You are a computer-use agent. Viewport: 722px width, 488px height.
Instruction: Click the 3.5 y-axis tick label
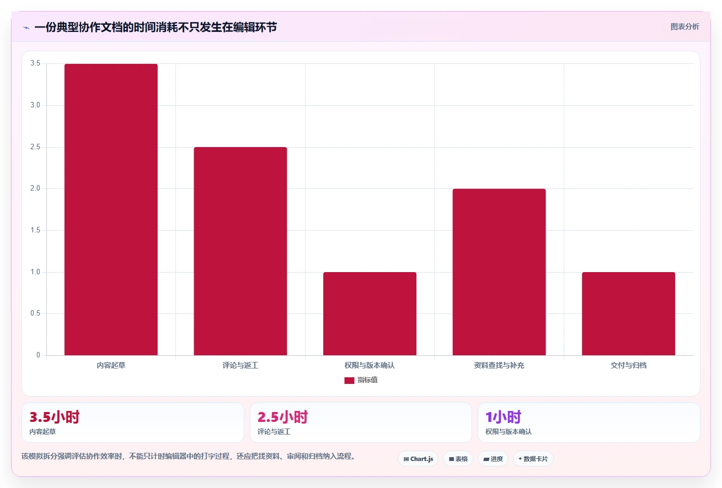pyautogui.click(x=35, y=63)
